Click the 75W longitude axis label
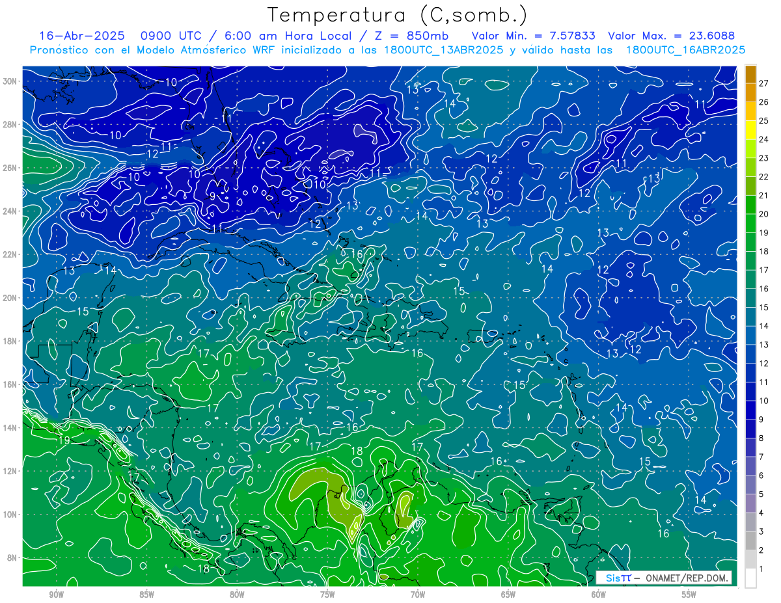Image resolution: width=781 pixels, height=603 pixels. (327, 595)
